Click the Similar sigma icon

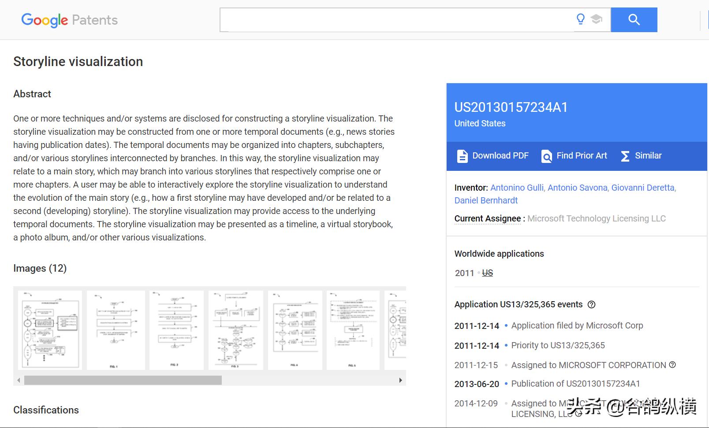(x=625, y=156)
